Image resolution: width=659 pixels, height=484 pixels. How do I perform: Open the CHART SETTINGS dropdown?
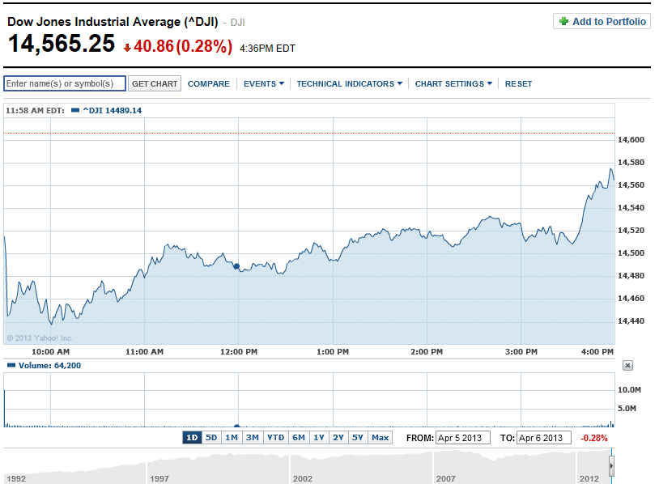(453, 83)
